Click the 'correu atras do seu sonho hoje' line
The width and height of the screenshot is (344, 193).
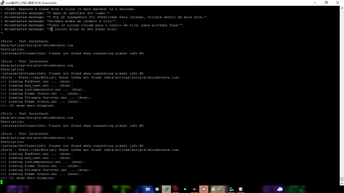[59, 29]
